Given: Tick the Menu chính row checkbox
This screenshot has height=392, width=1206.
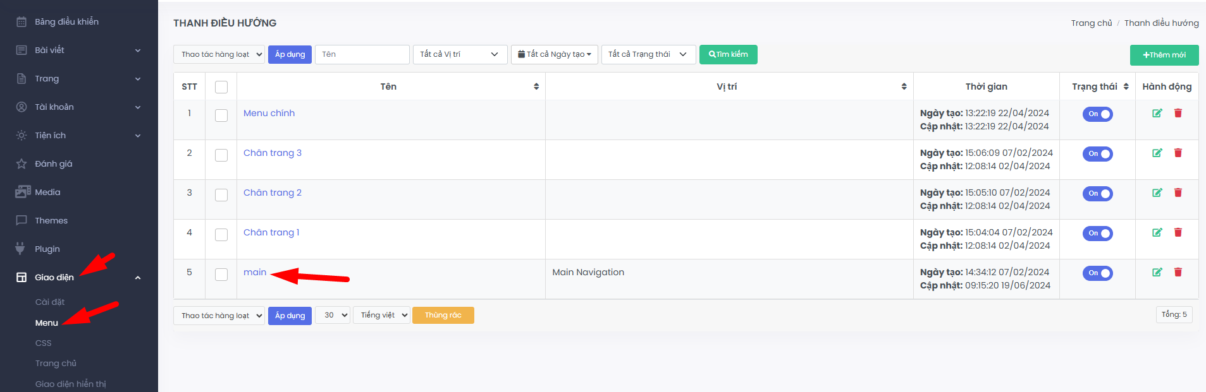Looking at the screenshot, I should 221,116.
